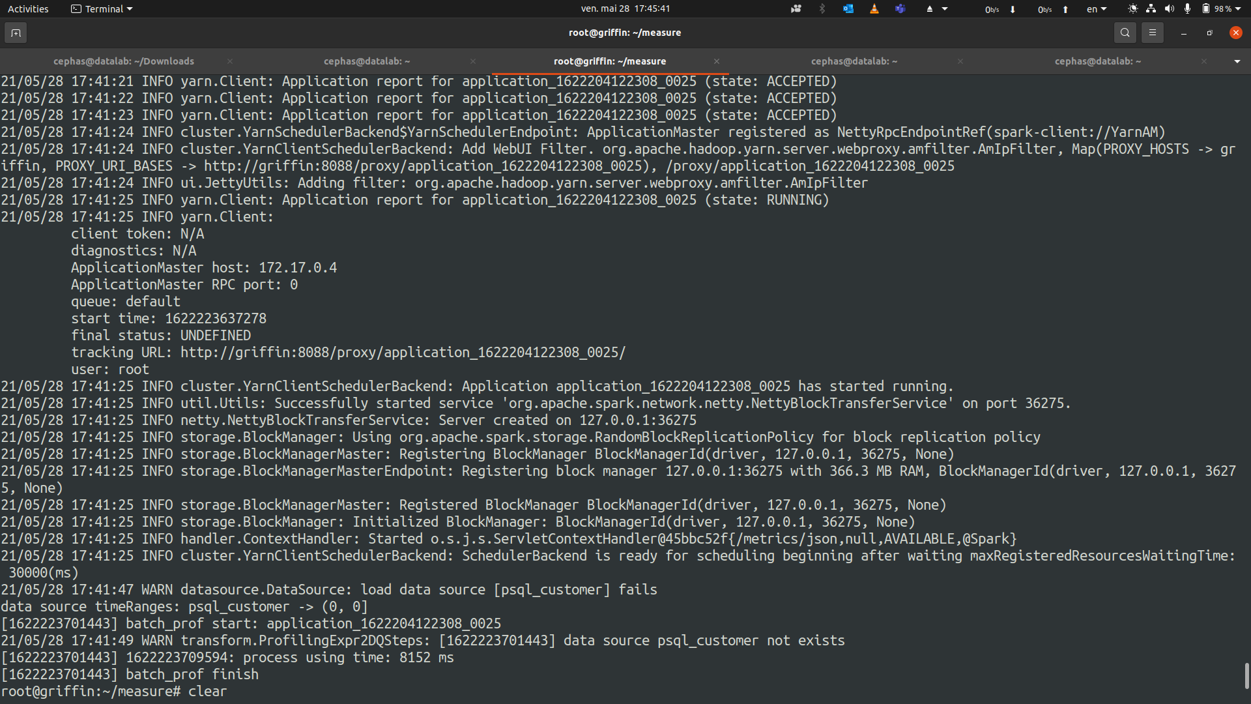
Task: Expand the terminal tabs list arrow
Action: (1237, 61)
